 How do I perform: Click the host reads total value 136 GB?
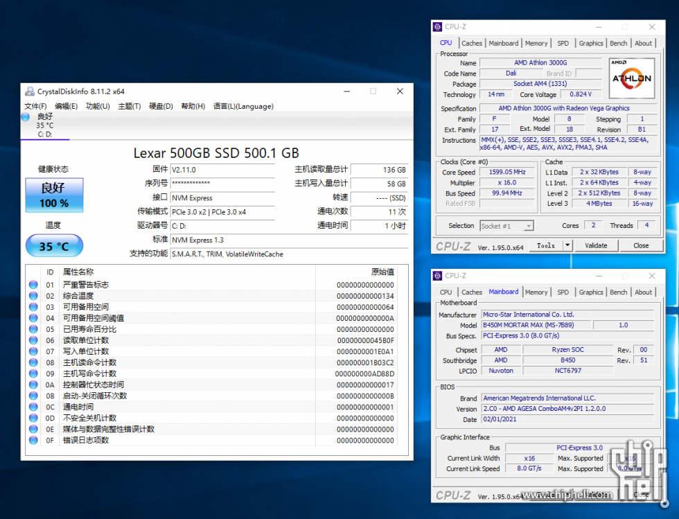(380, 170)
